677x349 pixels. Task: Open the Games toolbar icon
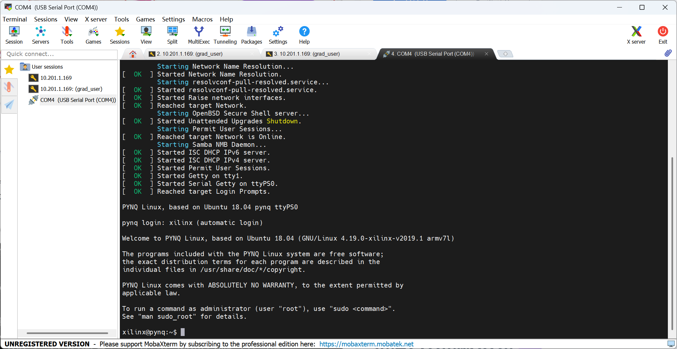point(93,35)
